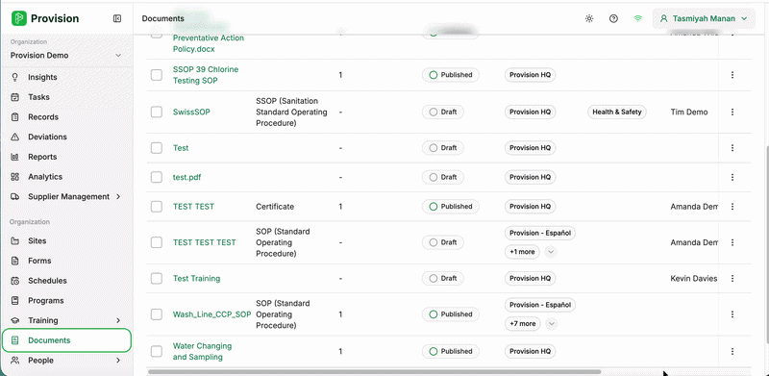769x376 pixels.
Task: Open Water Changing and Sampling document
Action: pos(202,351)
